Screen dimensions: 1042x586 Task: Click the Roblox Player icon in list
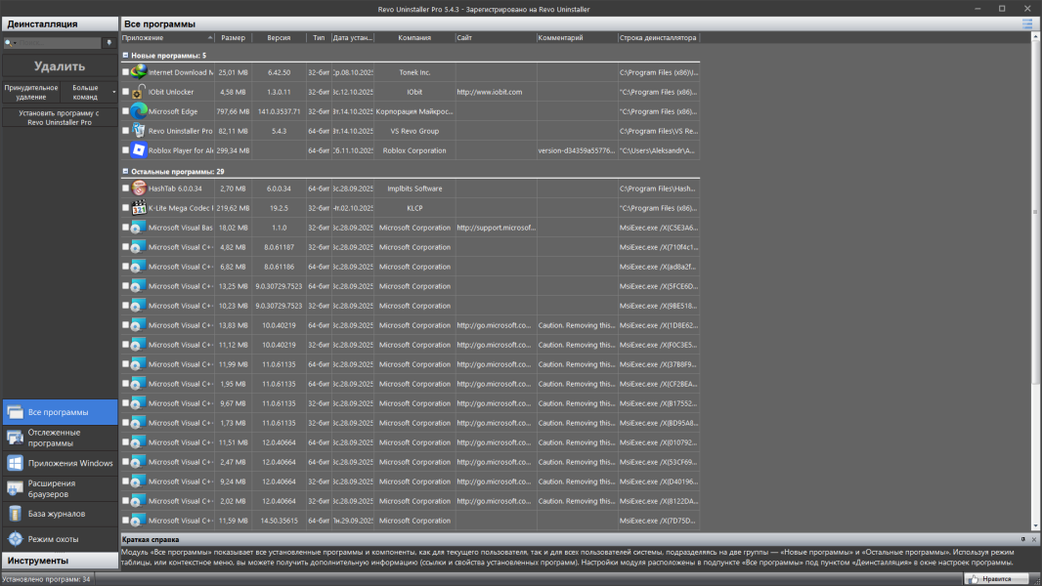tap(139, 150)
